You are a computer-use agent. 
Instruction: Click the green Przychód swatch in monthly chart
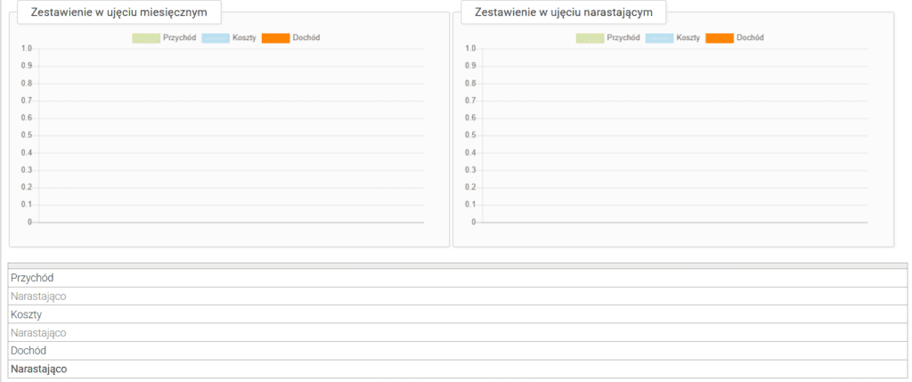(x=146, y=37)
